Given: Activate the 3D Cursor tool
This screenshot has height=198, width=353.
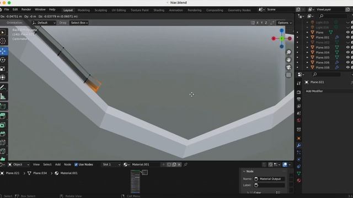Looking at the screenshot, I should pyautogui.click(x=3, y=41).
